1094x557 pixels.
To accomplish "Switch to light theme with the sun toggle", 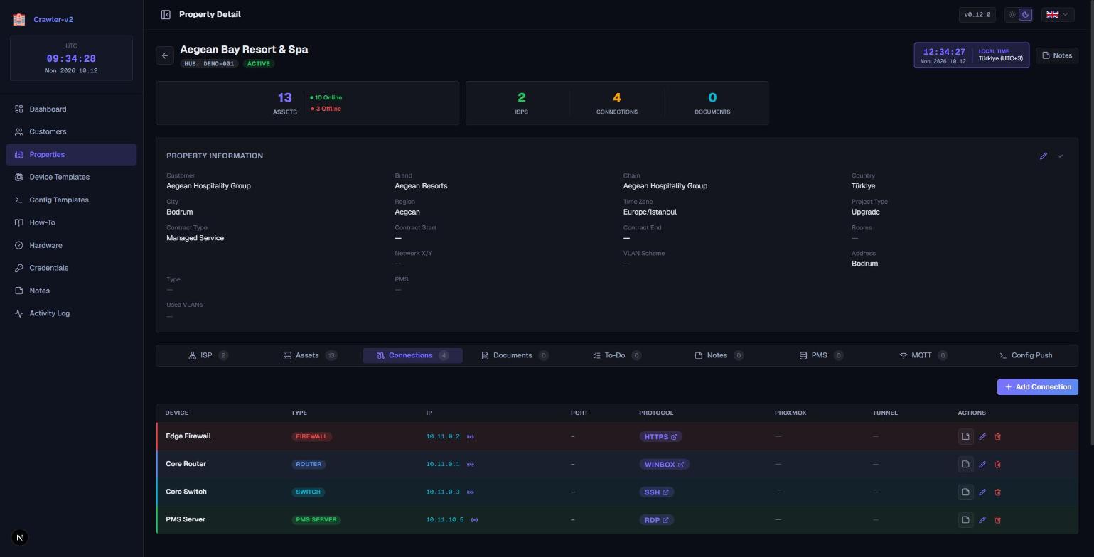I will pyautogui.click(x=1012, y=15).
